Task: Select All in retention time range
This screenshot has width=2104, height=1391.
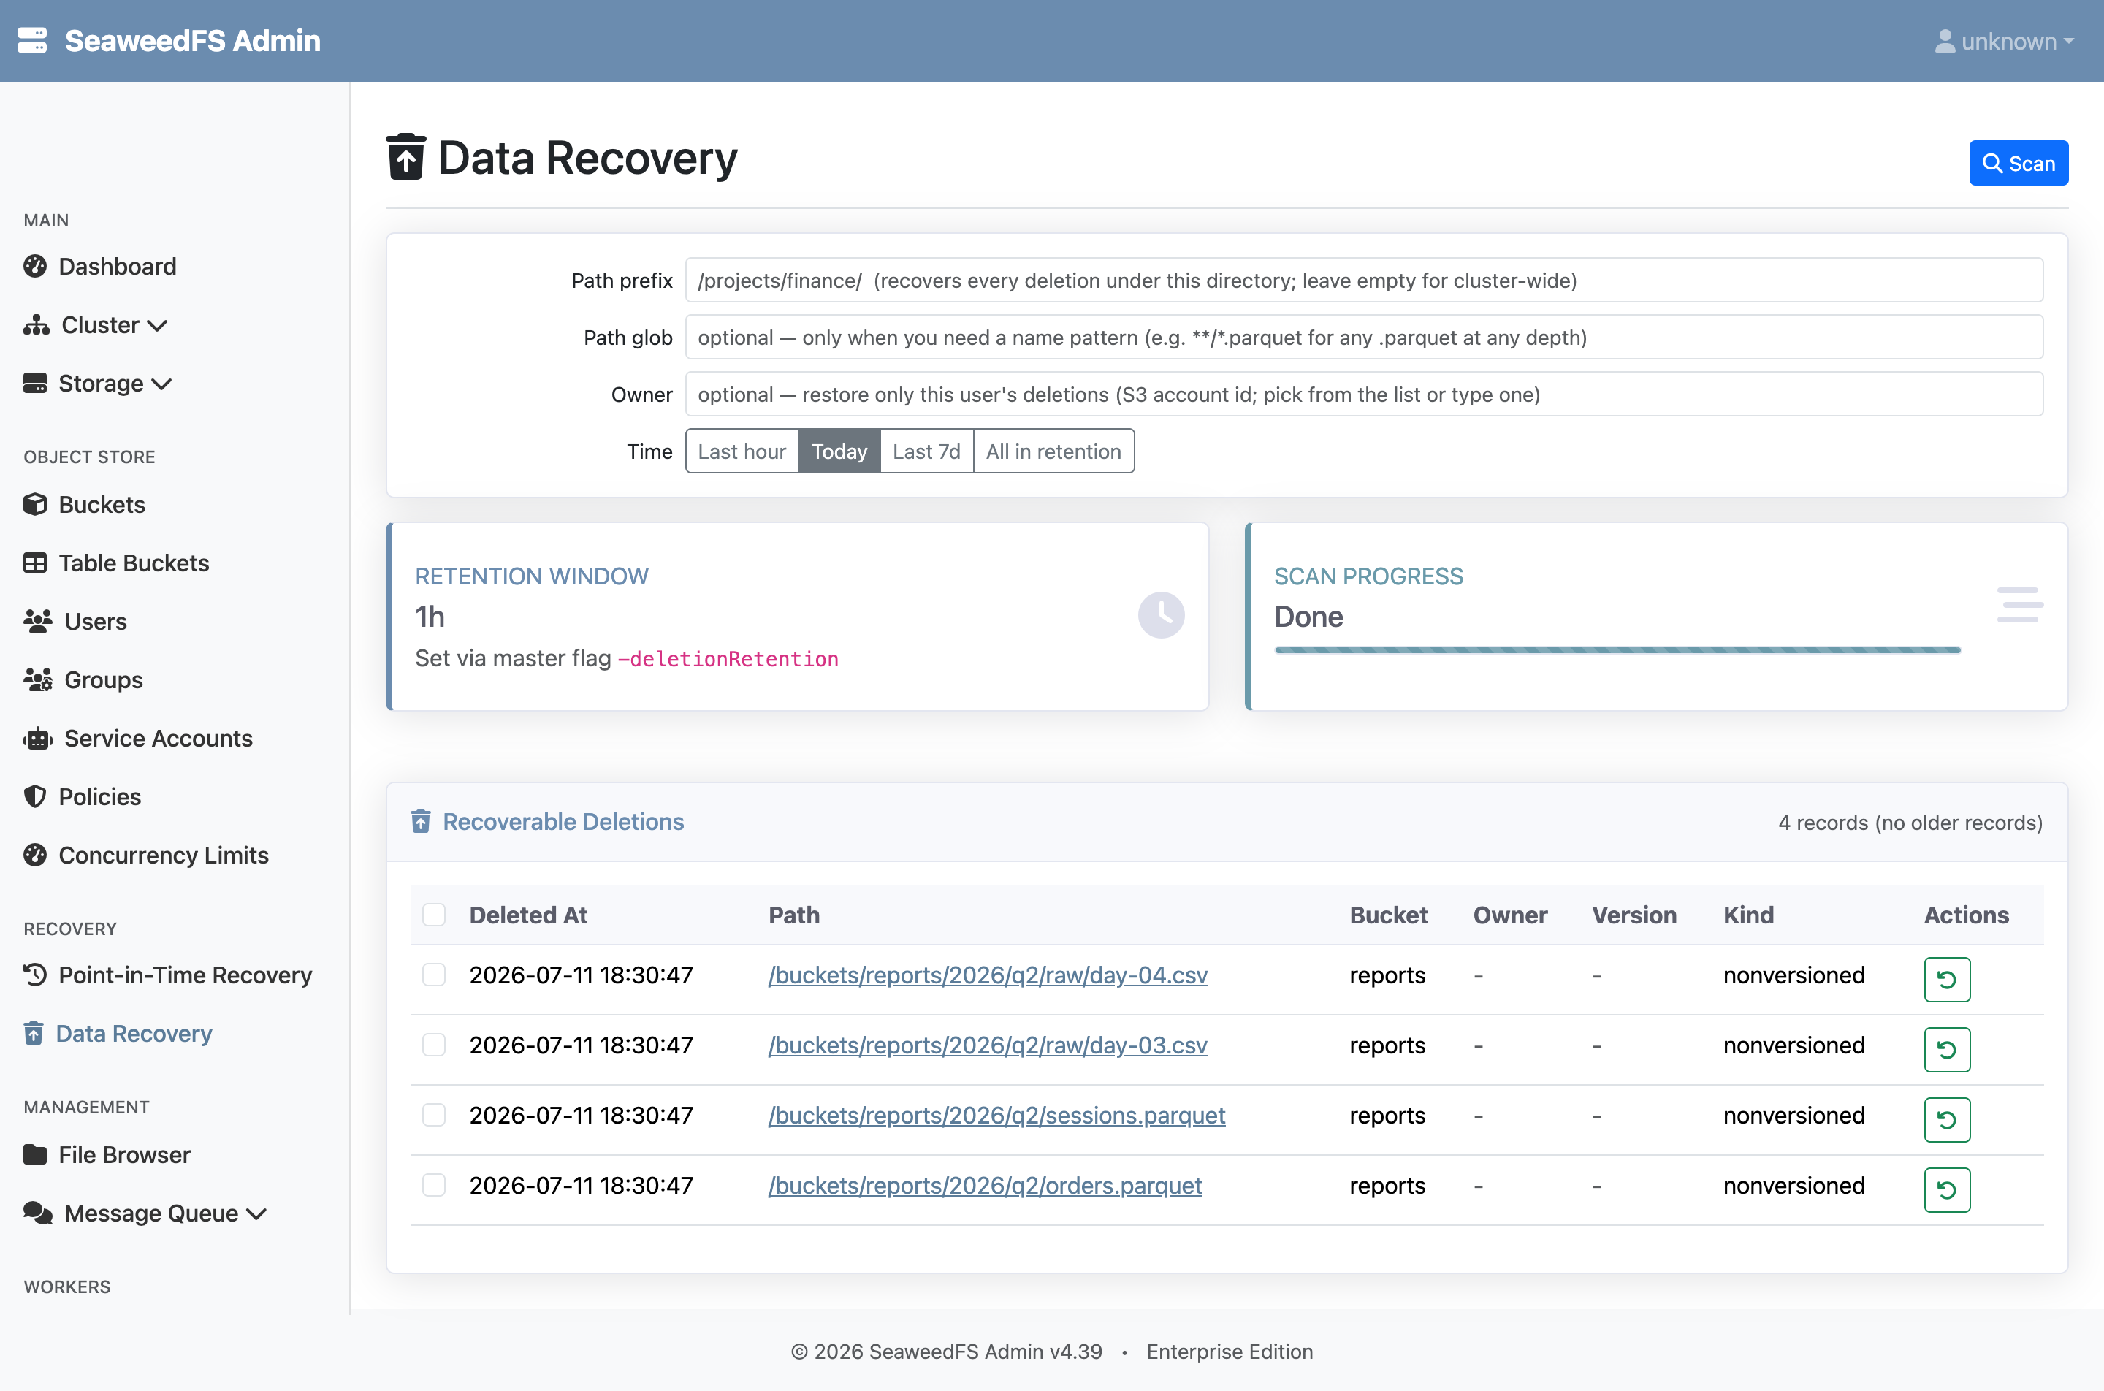Action: click(1053, 451)
